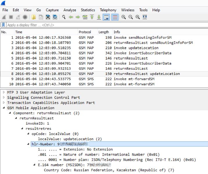Toggle packet colorization button

tap(115, 17)
